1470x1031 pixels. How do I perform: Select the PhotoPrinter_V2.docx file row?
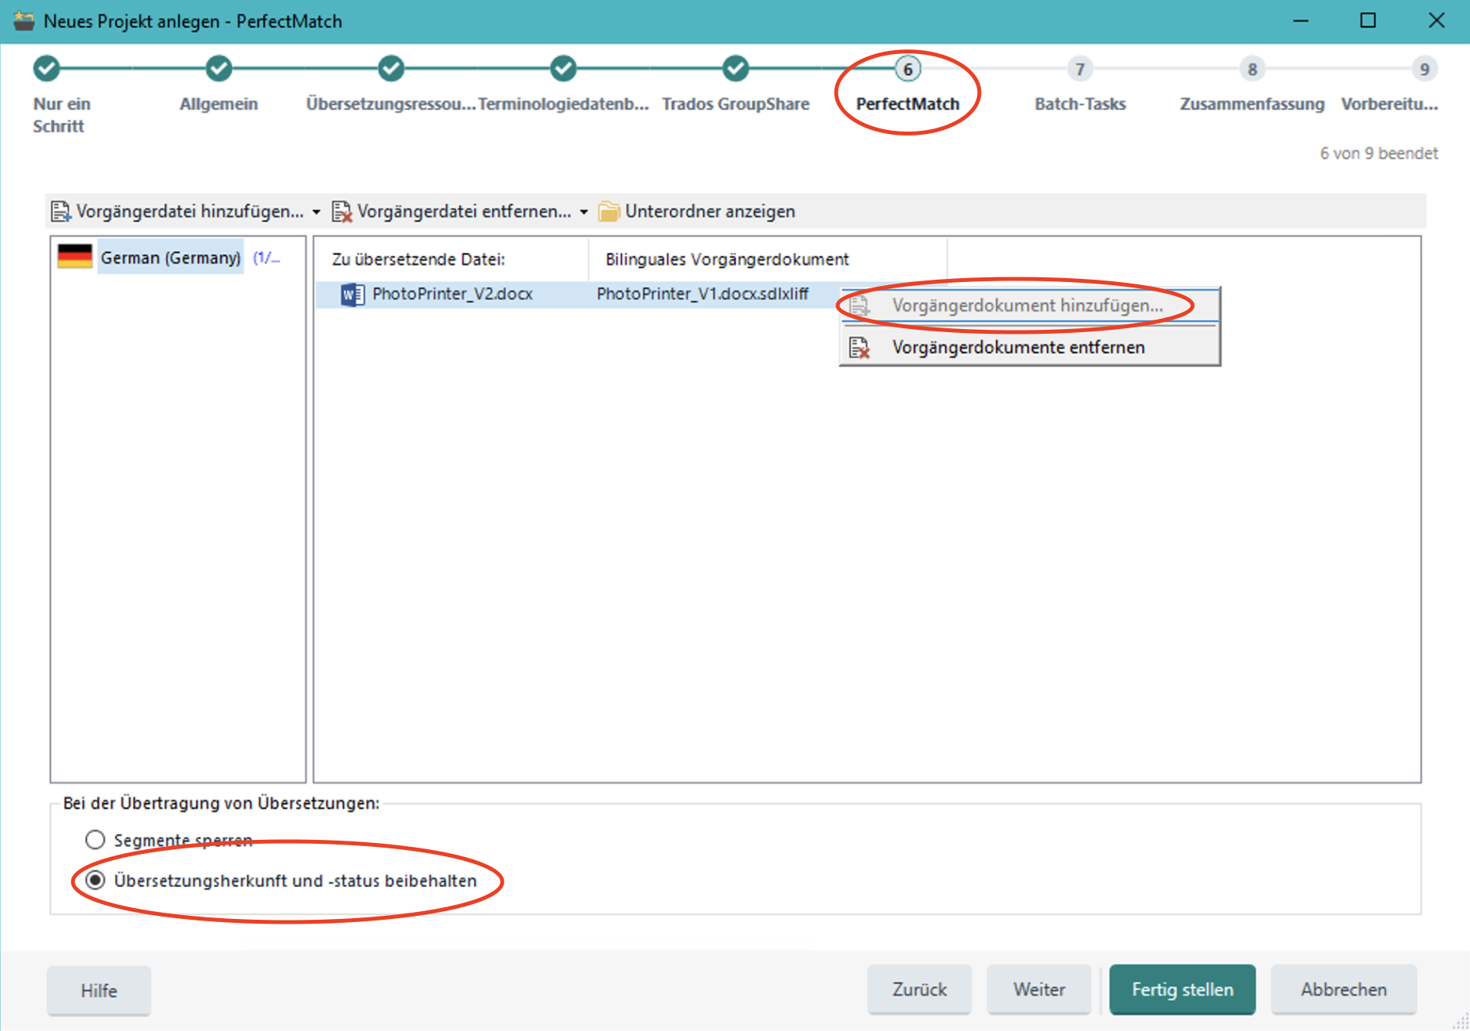[x=577, y=295]
